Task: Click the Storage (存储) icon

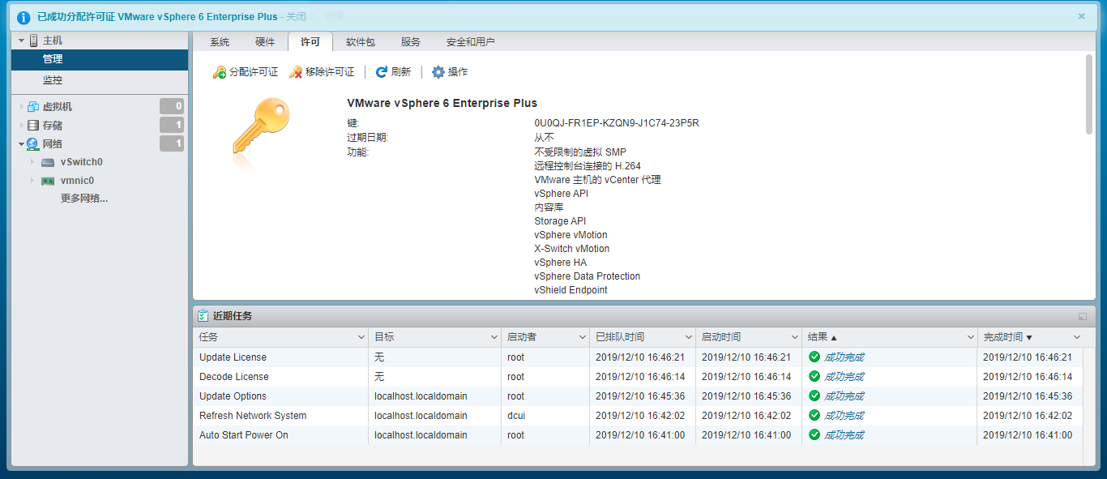Action: coord(33,126)
